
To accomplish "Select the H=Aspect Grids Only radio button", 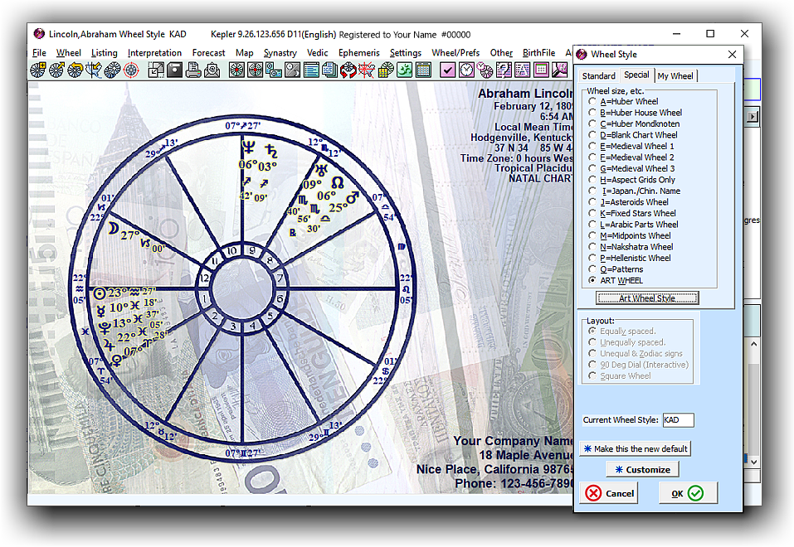I will pyautogui.click(x=592, y=180).
